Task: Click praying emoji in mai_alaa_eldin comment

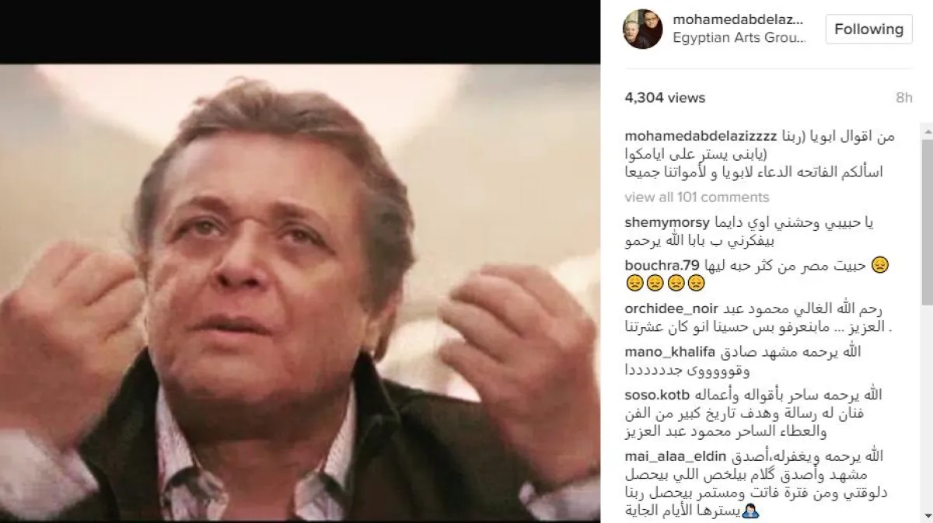Action: tap(751, 511)
